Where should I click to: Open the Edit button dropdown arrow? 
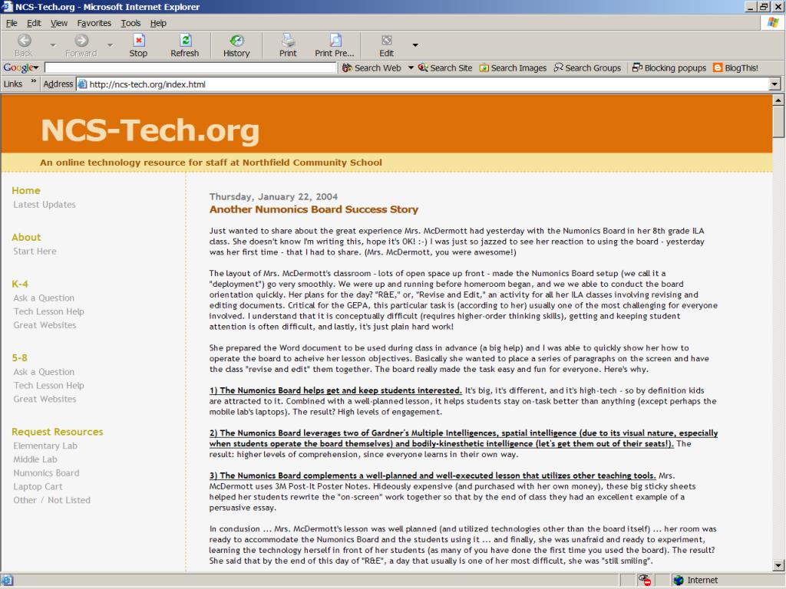pos(415,45)
